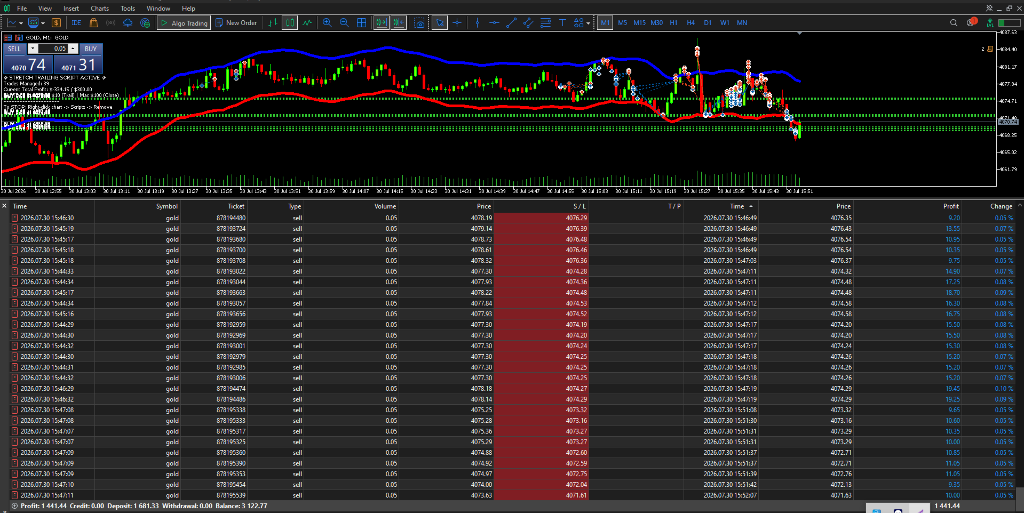Open the Charts menu

point(100,9)
